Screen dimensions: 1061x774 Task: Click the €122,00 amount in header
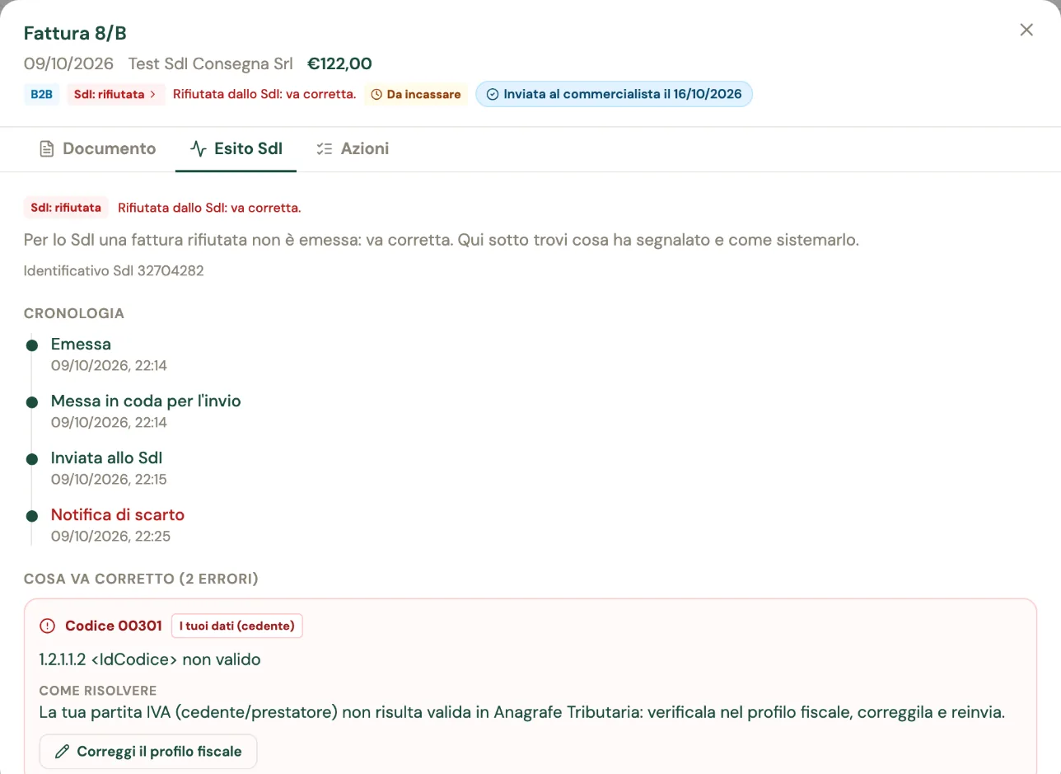tap(339, 63)
